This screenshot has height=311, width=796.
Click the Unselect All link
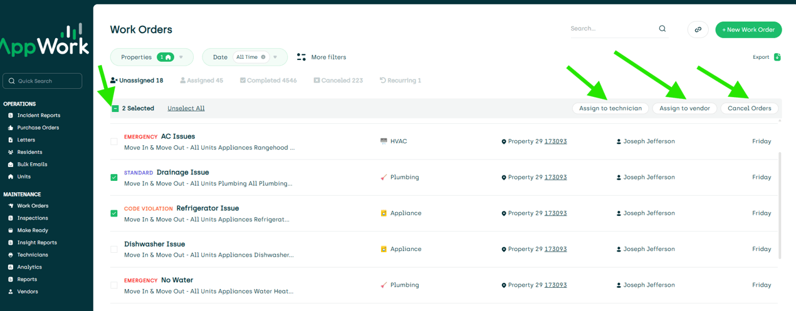(x=186, y=108)
